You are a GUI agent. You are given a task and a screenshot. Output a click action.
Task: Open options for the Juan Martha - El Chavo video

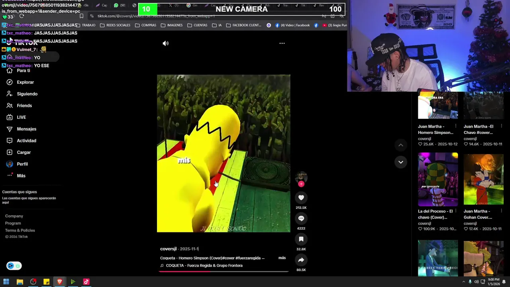[x=502, y=126]
